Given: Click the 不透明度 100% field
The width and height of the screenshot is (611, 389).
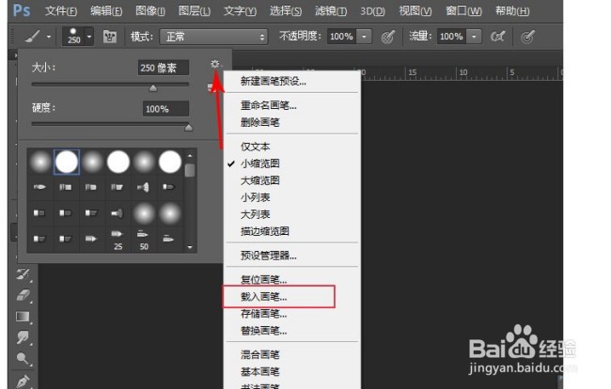Looking at the screenshot, I should point(341,37).
